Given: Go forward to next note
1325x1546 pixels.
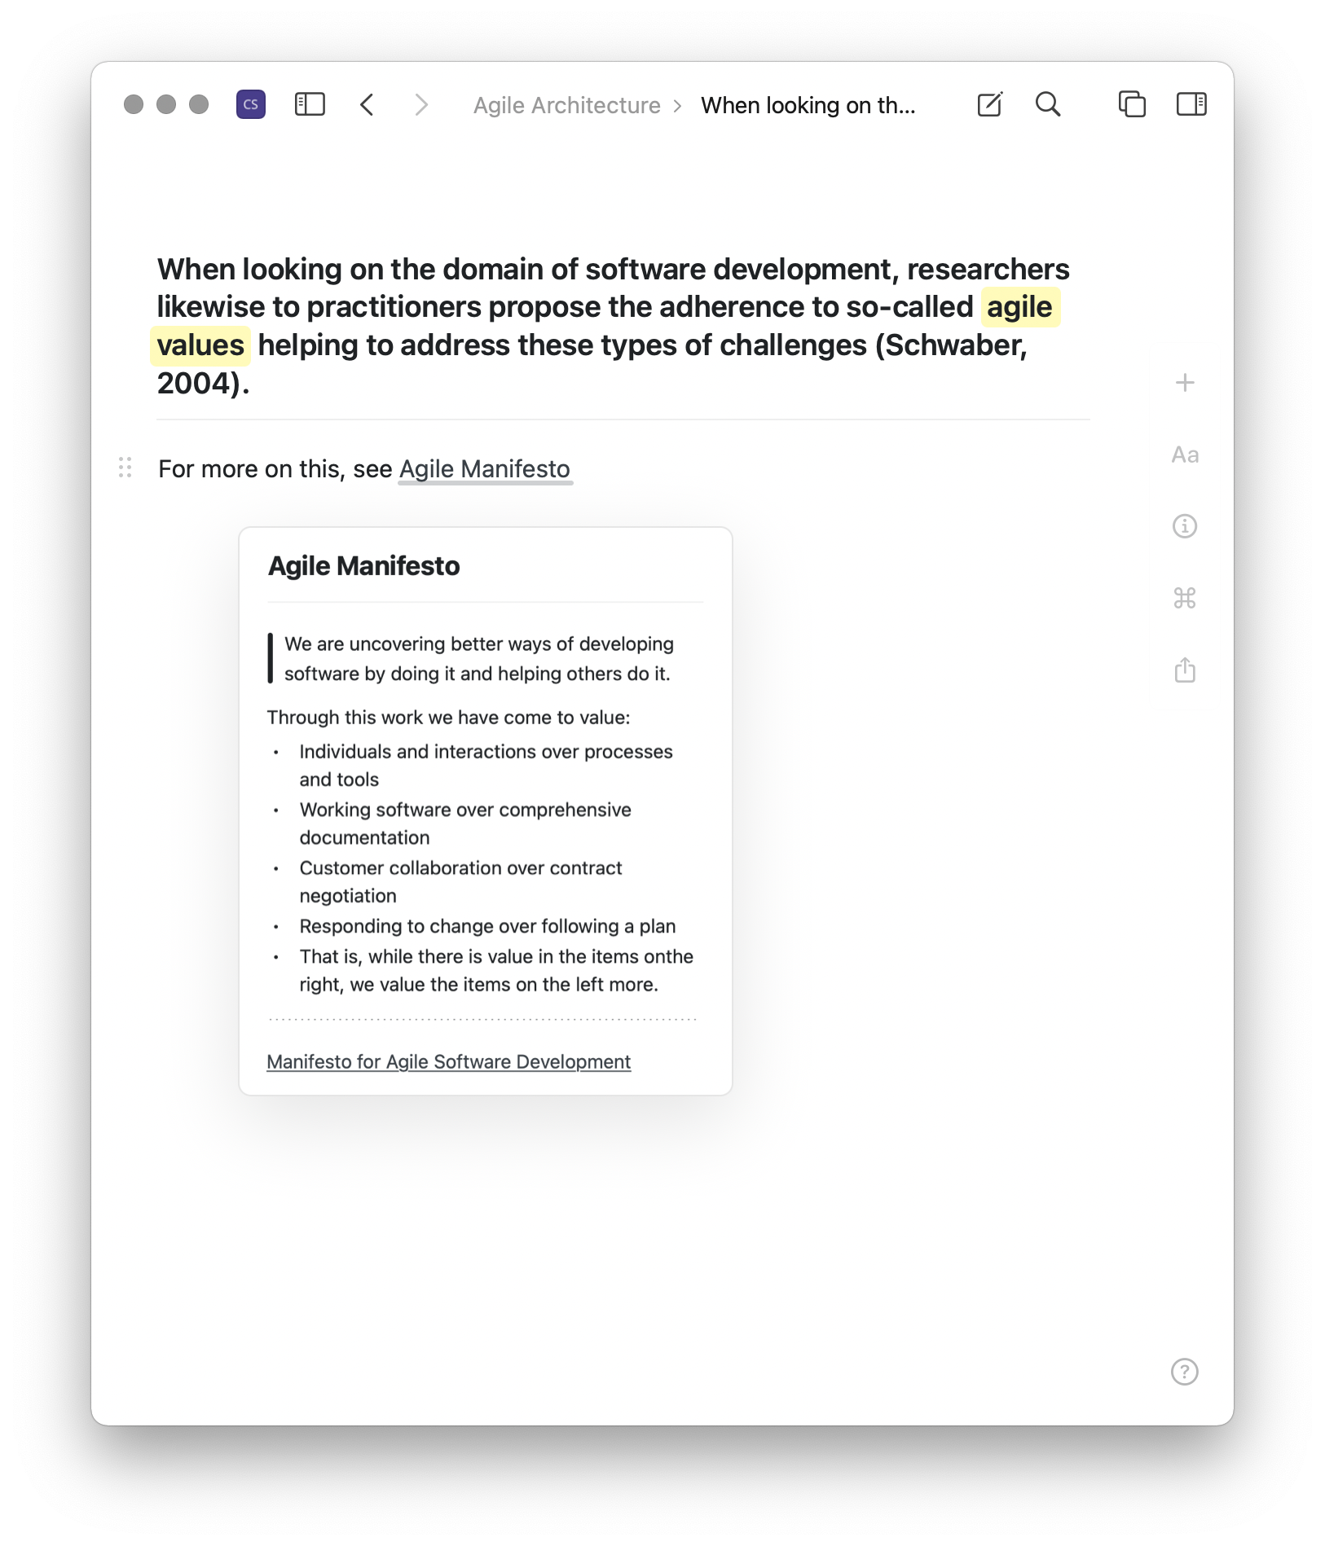Looking at the screenshot, I should pos(421,104).
